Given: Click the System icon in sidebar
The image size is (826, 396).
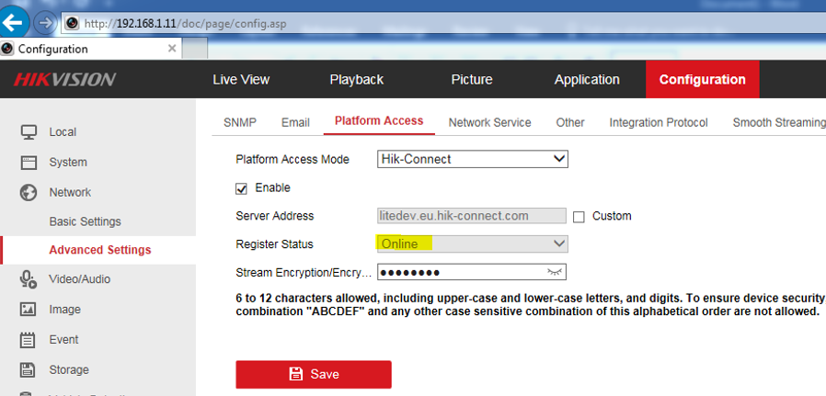Looking at the screenshot, I should 29,163.
